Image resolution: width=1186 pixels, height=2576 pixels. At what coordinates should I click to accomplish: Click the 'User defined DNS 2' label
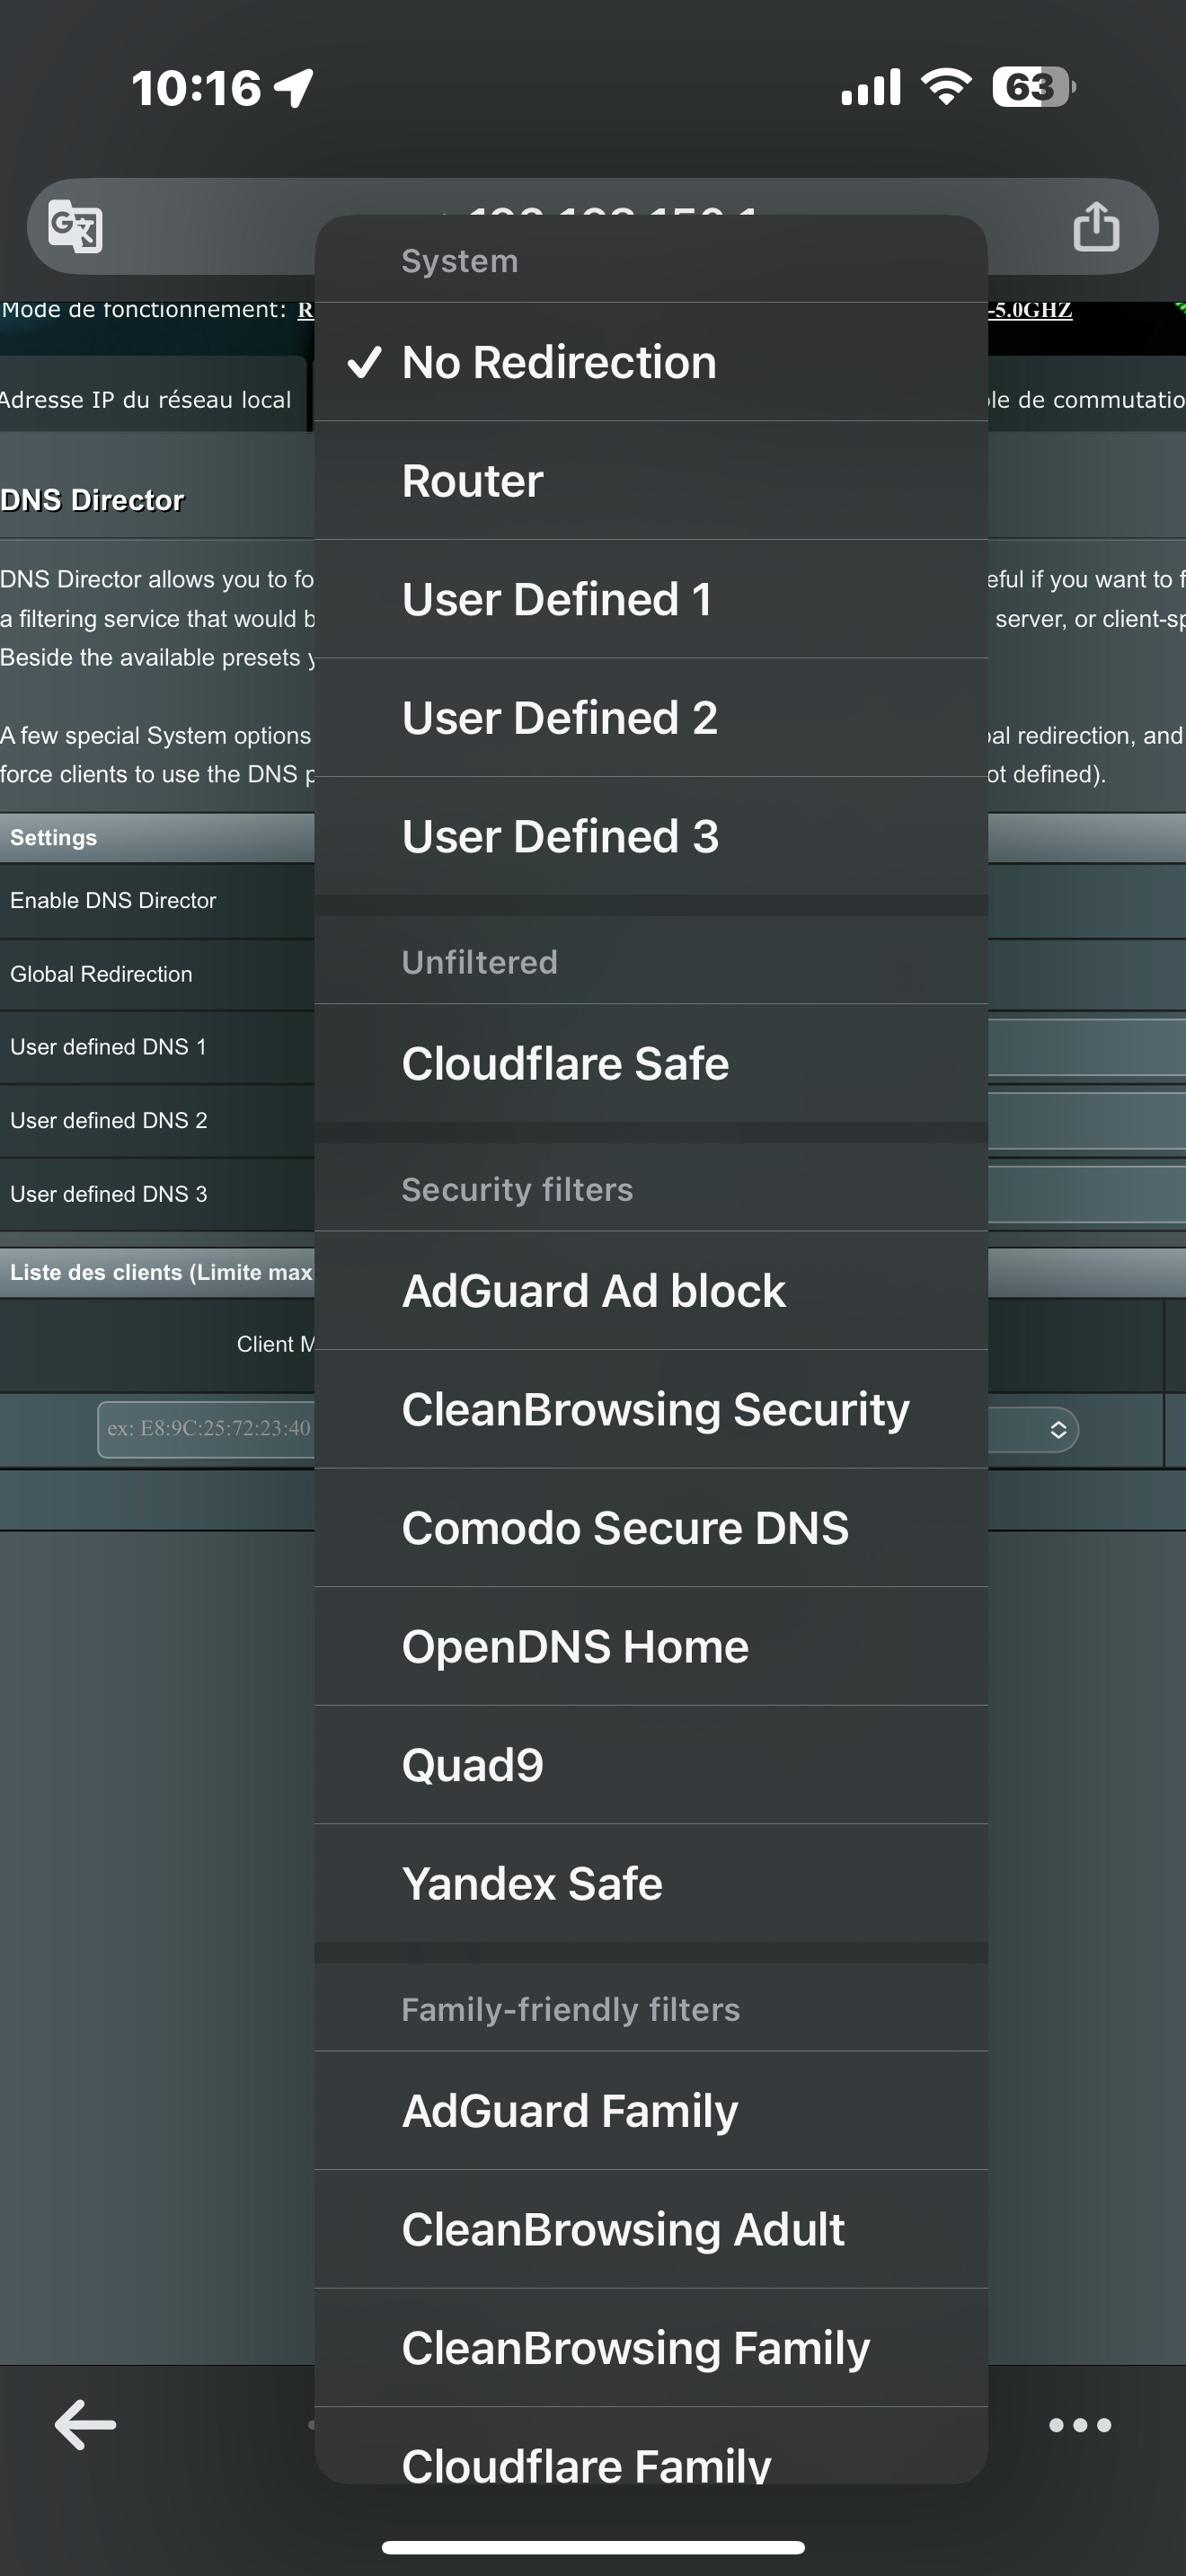(108, 1120)
